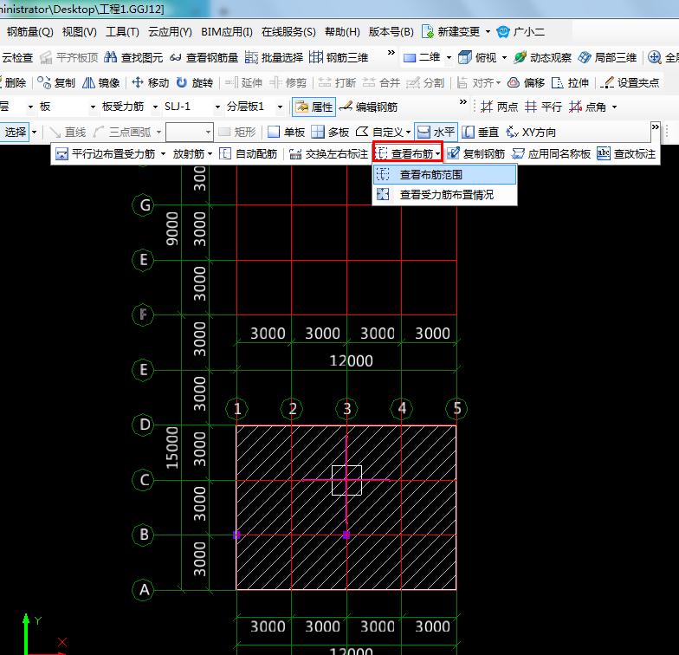Click the 查看布筋 dropdown button
Screen dimensions: 679x655
(x=407, y=154)
